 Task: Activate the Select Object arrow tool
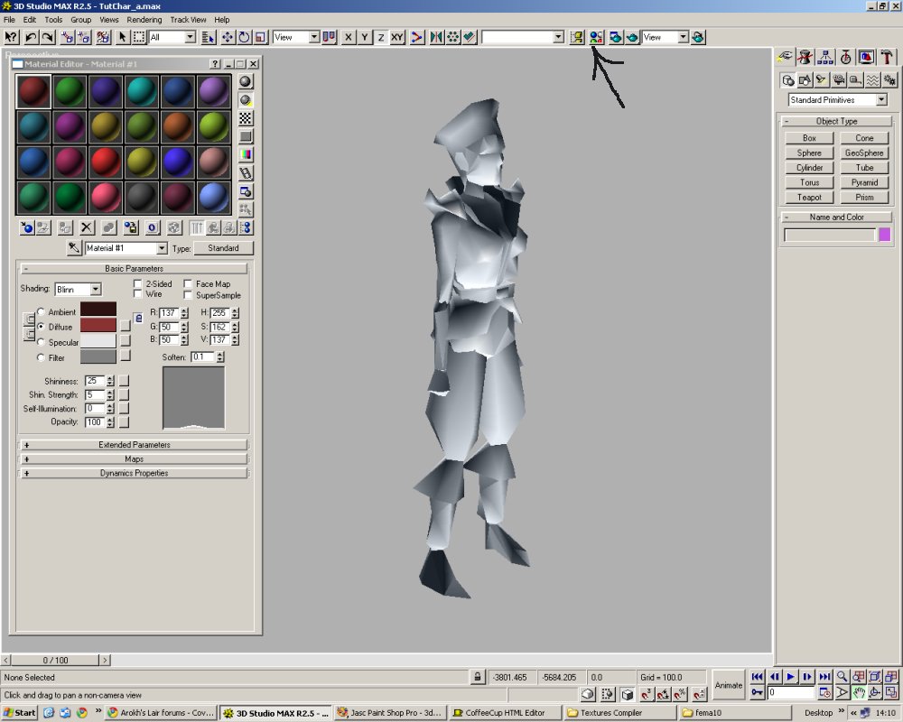tap(122, 37)
